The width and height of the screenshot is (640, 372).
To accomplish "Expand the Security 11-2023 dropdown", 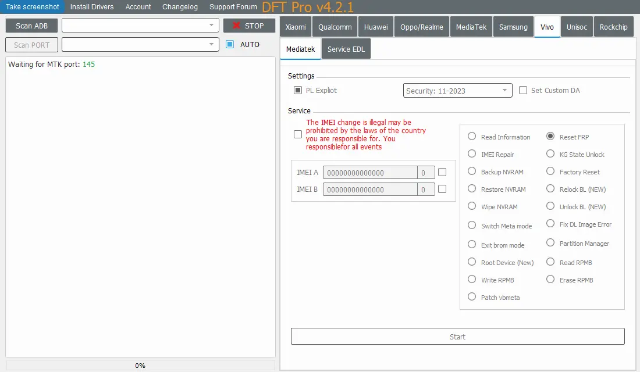I will pos(457,91).
